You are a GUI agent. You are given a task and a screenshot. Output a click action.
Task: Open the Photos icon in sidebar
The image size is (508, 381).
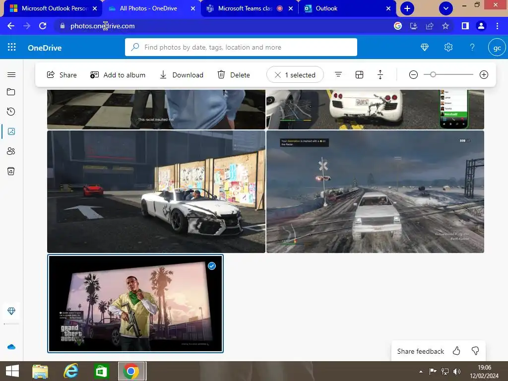(x=11, y=131)
